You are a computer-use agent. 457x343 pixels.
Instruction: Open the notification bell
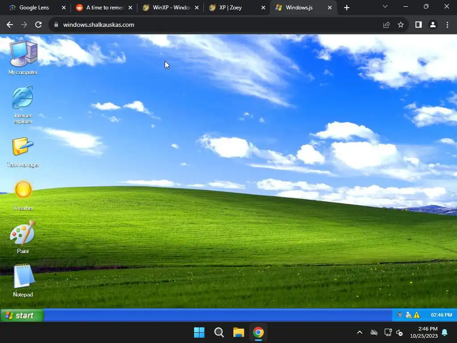[x=445, y=332]
